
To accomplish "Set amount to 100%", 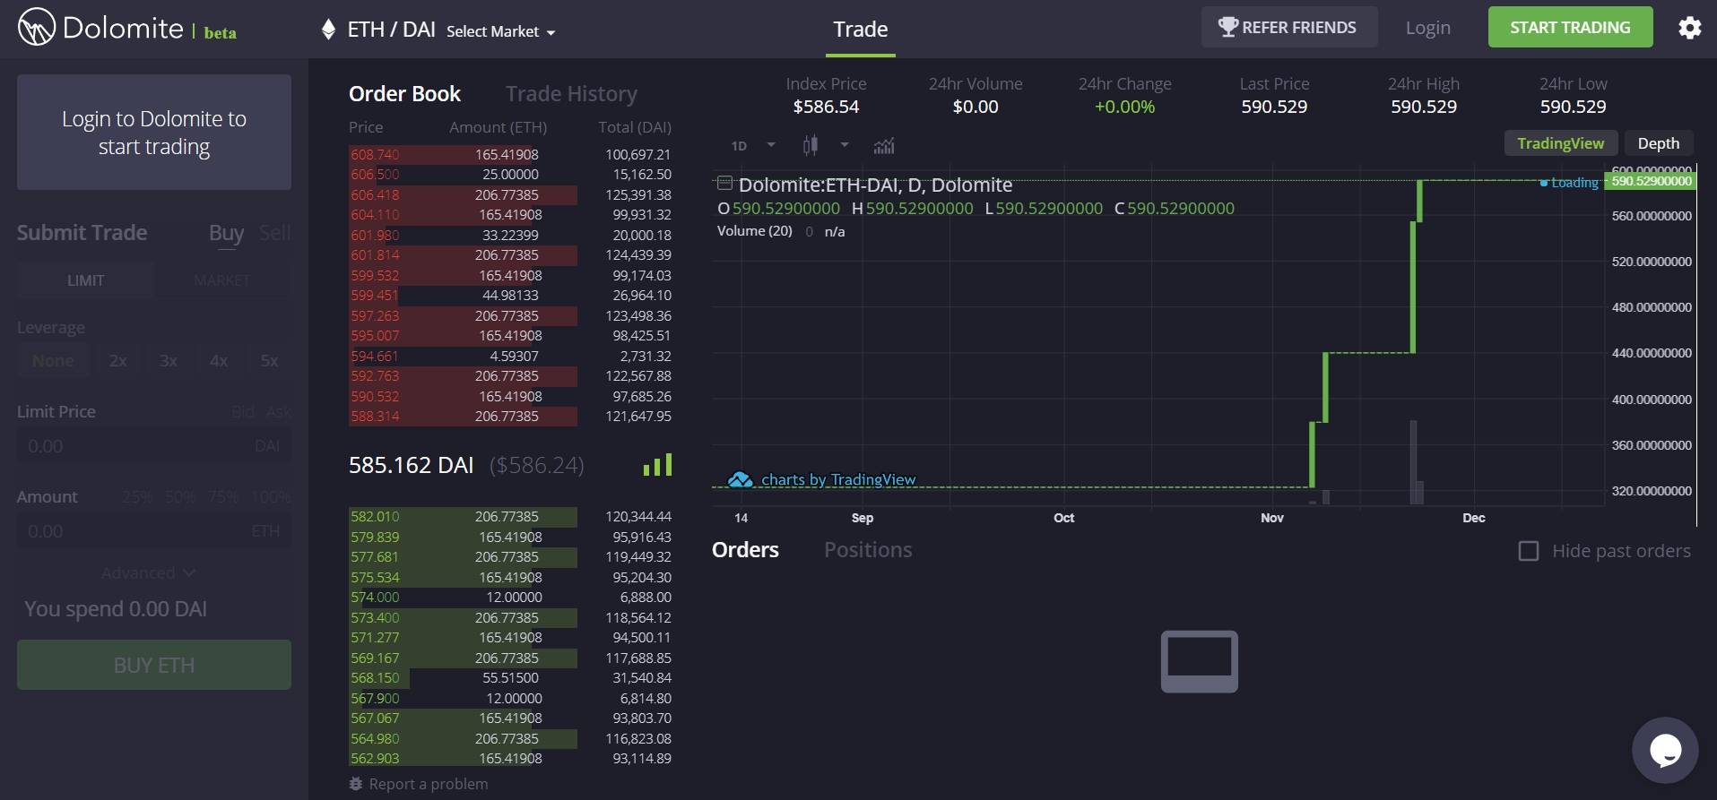I will [271, 497].
